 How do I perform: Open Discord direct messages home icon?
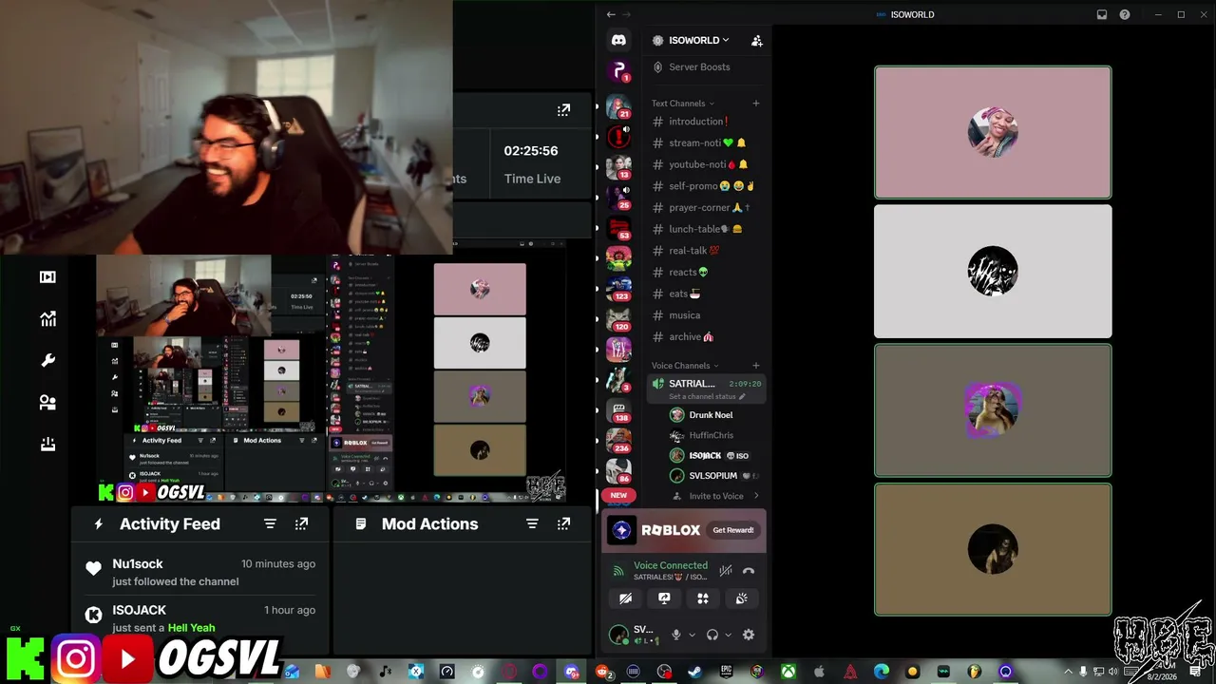pos(618,40)
